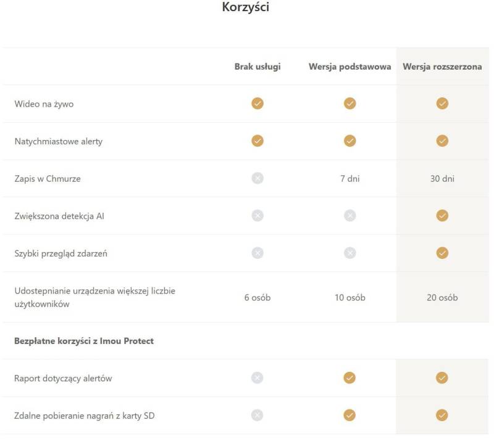Screen dimensions: 494x439
Task: Click Szybki przegląd zdarzeń X under Wersja podstawowa
Action: (350, 253)
